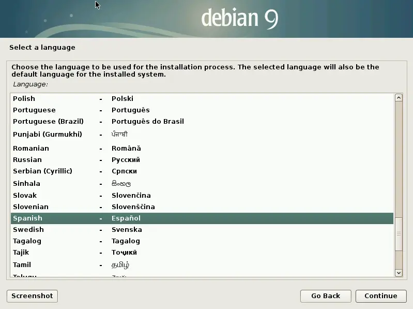Select Portuguese (Brazil) language
413x309 pixels.
[x=202, y=121]
